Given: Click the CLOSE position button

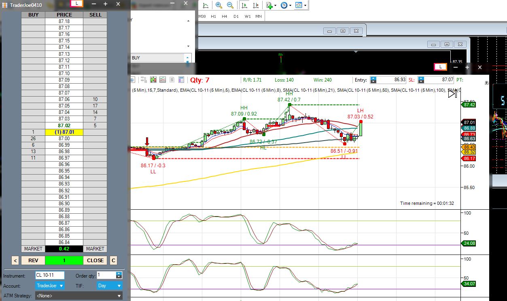Looking at the screenshot, I should coord(95,261).
